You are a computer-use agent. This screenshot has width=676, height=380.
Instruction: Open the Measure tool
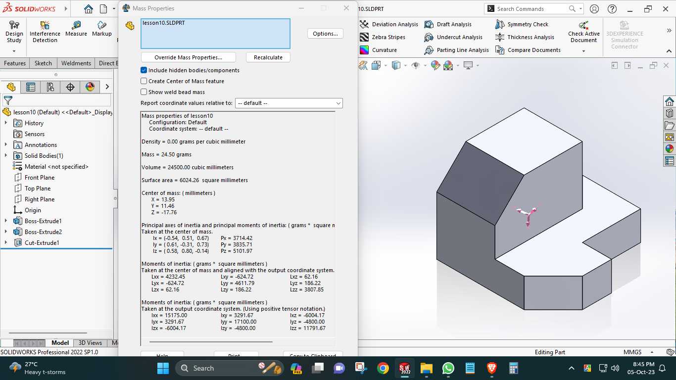[x=76, y=29]
